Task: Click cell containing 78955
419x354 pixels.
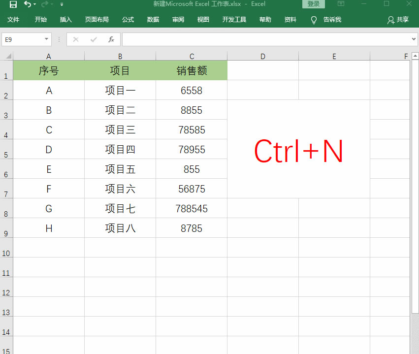Action: 192,149
